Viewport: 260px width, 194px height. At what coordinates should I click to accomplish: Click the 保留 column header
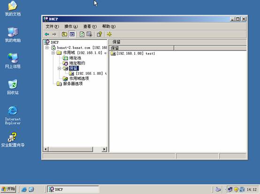[141, 48]
